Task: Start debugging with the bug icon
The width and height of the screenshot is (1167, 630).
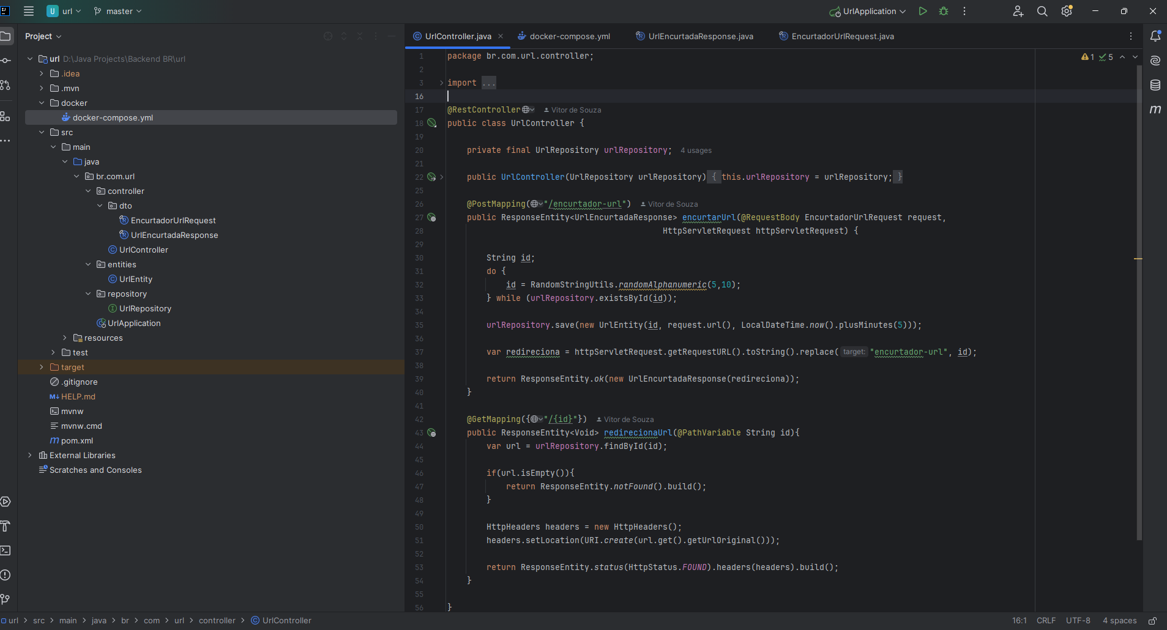Action: click(944, 11)
